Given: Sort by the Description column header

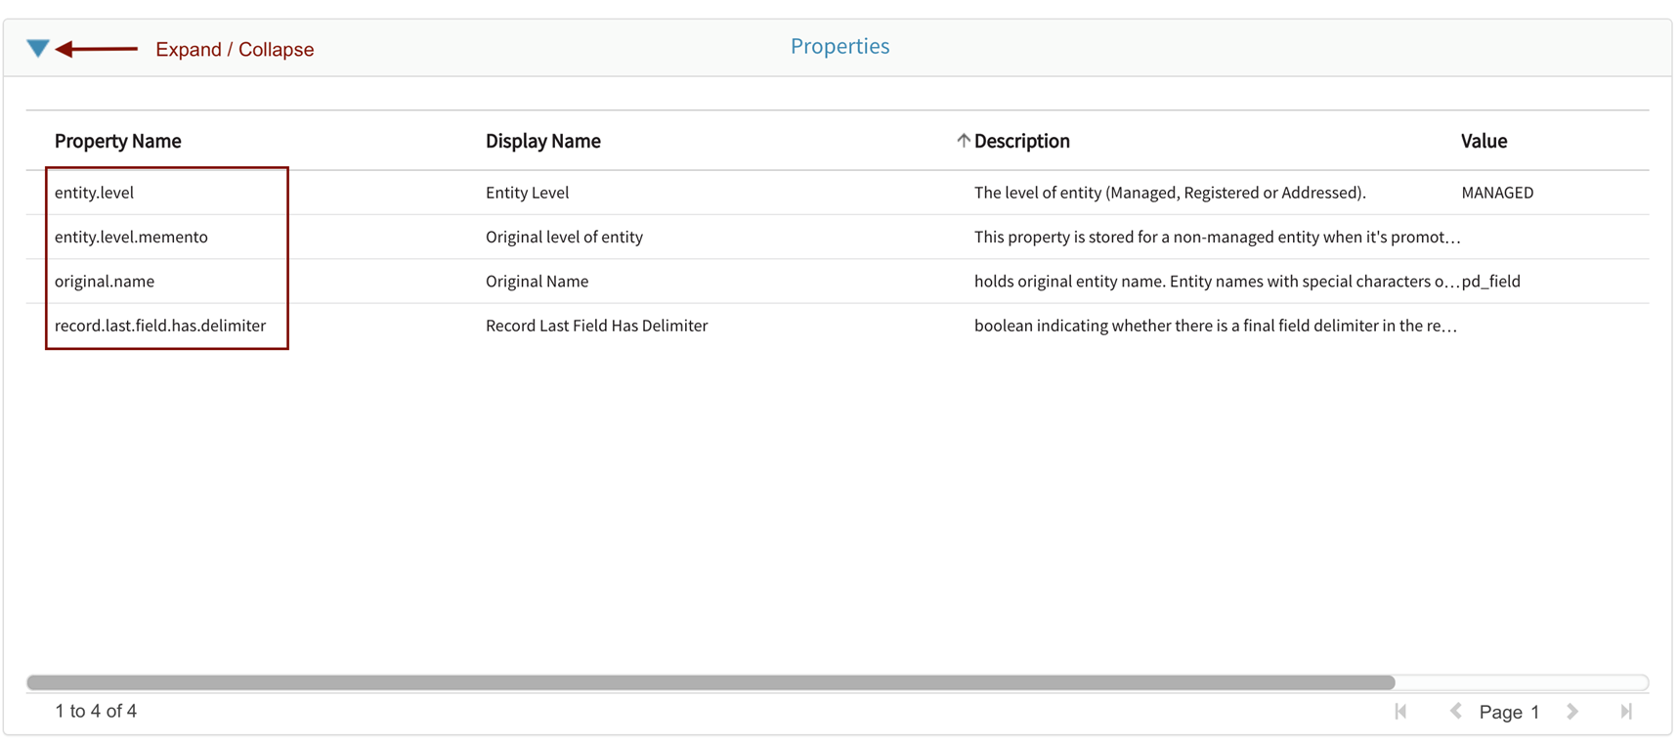Looking at the screenshot, I should (x=1022, y=141).
